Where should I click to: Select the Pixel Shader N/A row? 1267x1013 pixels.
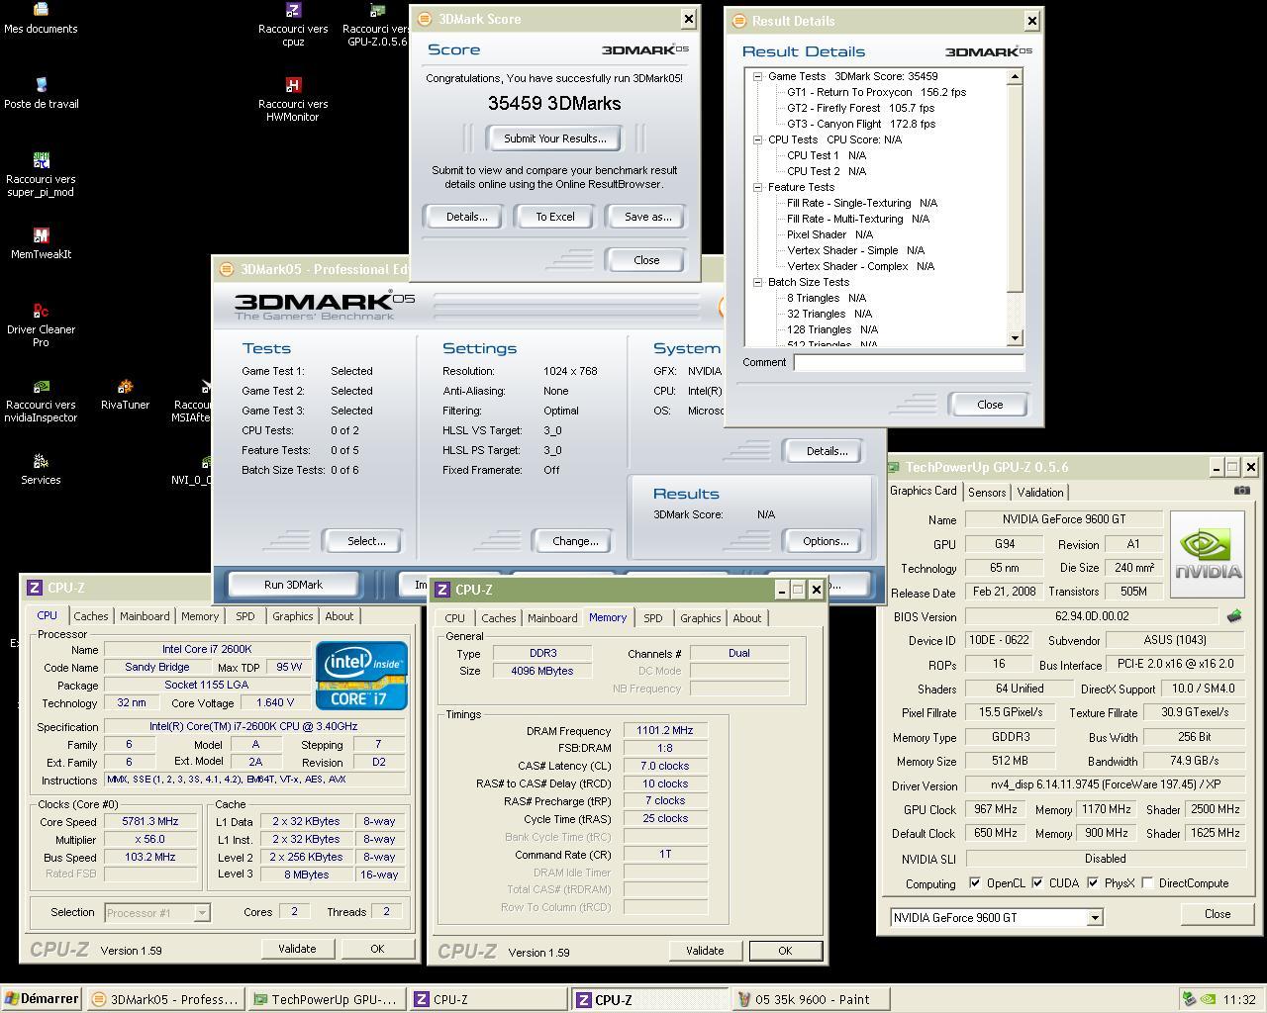point(829,234)
